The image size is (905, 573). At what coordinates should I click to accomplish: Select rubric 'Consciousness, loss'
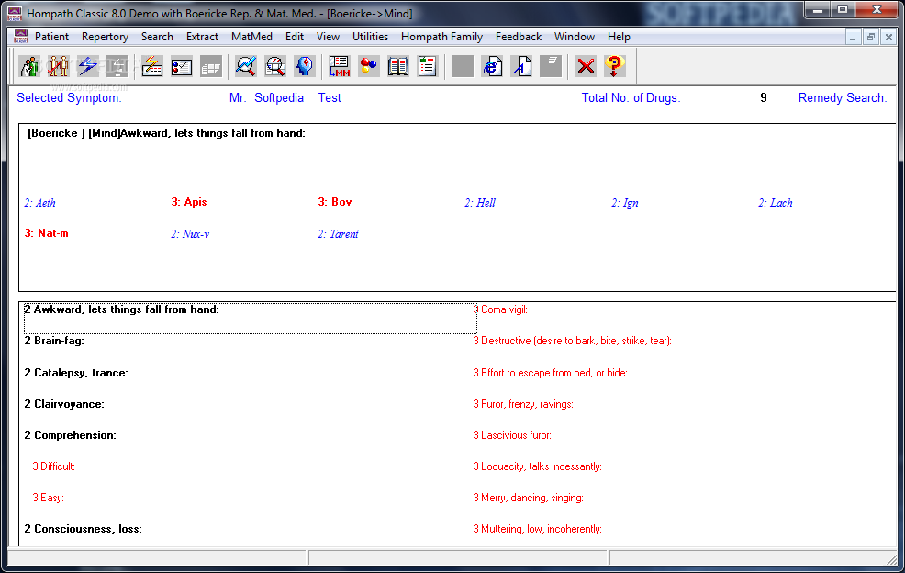pos(84,529)
